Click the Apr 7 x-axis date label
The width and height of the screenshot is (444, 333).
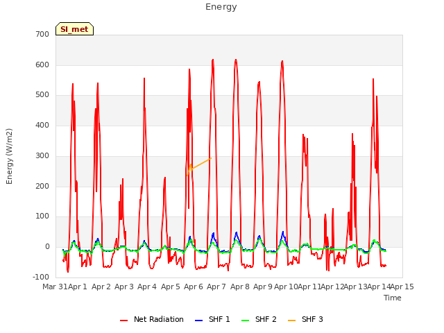point(216,287)
